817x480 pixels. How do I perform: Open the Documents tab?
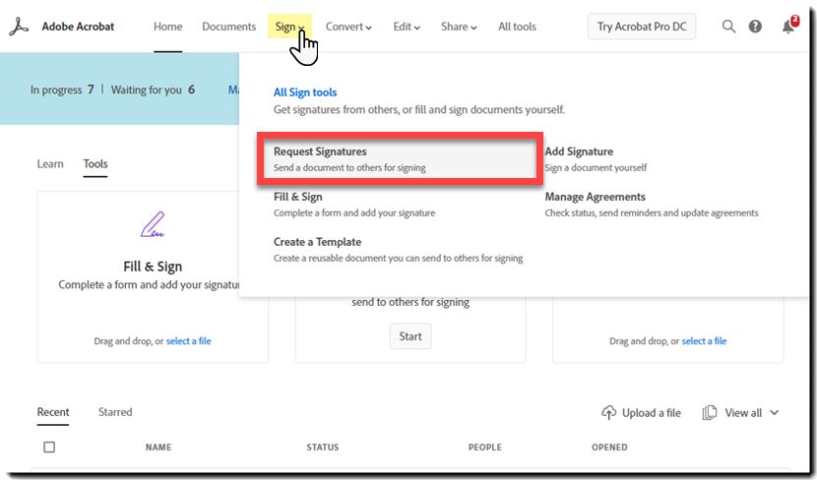pos(228,27)
